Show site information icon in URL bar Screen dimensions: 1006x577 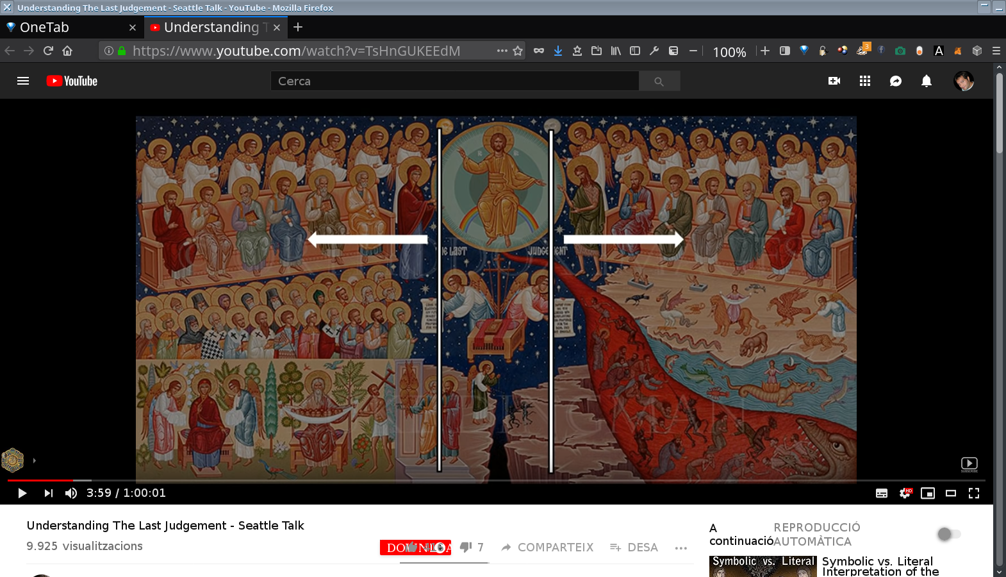point(109,51)
